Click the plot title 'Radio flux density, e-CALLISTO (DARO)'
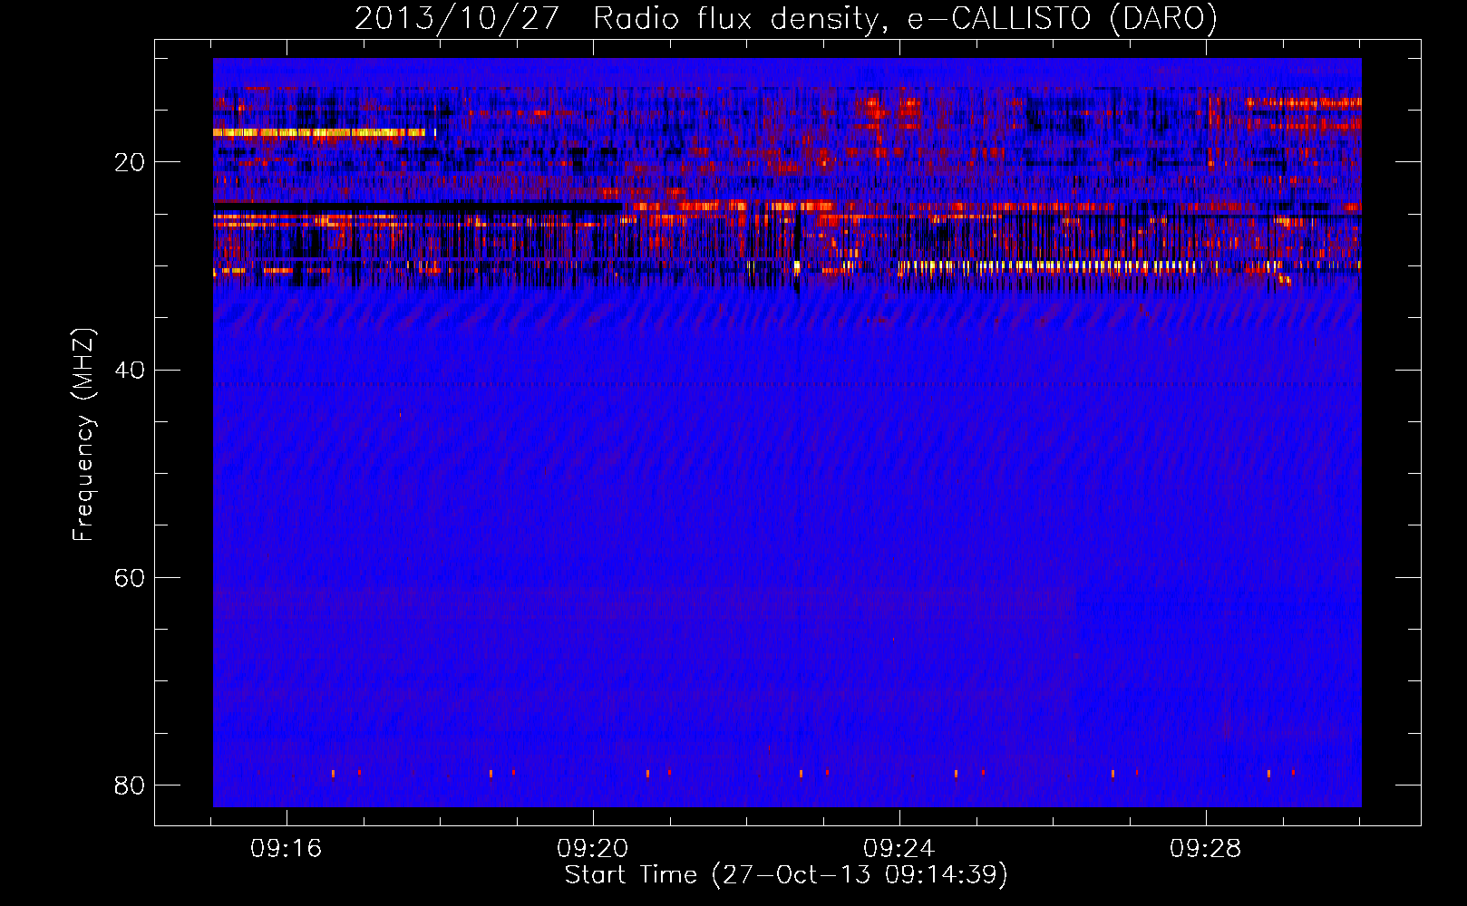This screenshot has width=1467, height=906. (x=905, y=19)
